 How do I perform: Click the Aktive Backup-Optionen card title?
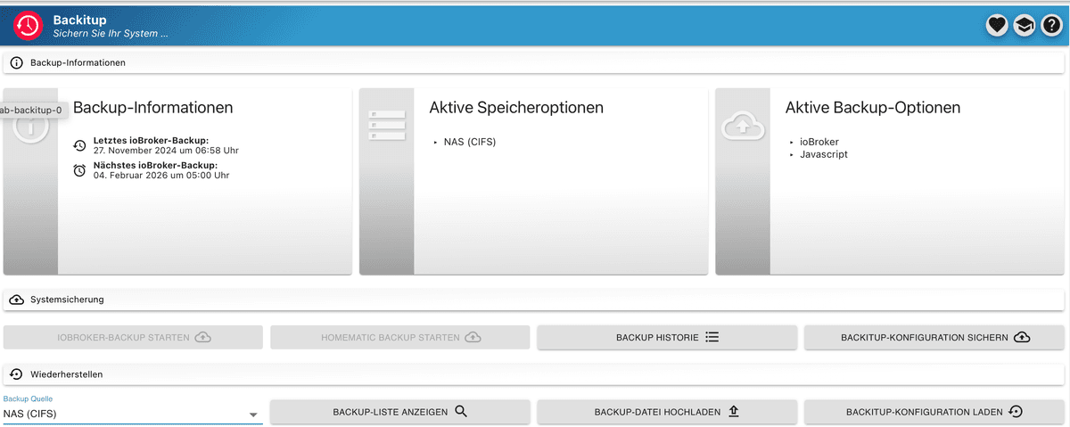tap(873, 108)
